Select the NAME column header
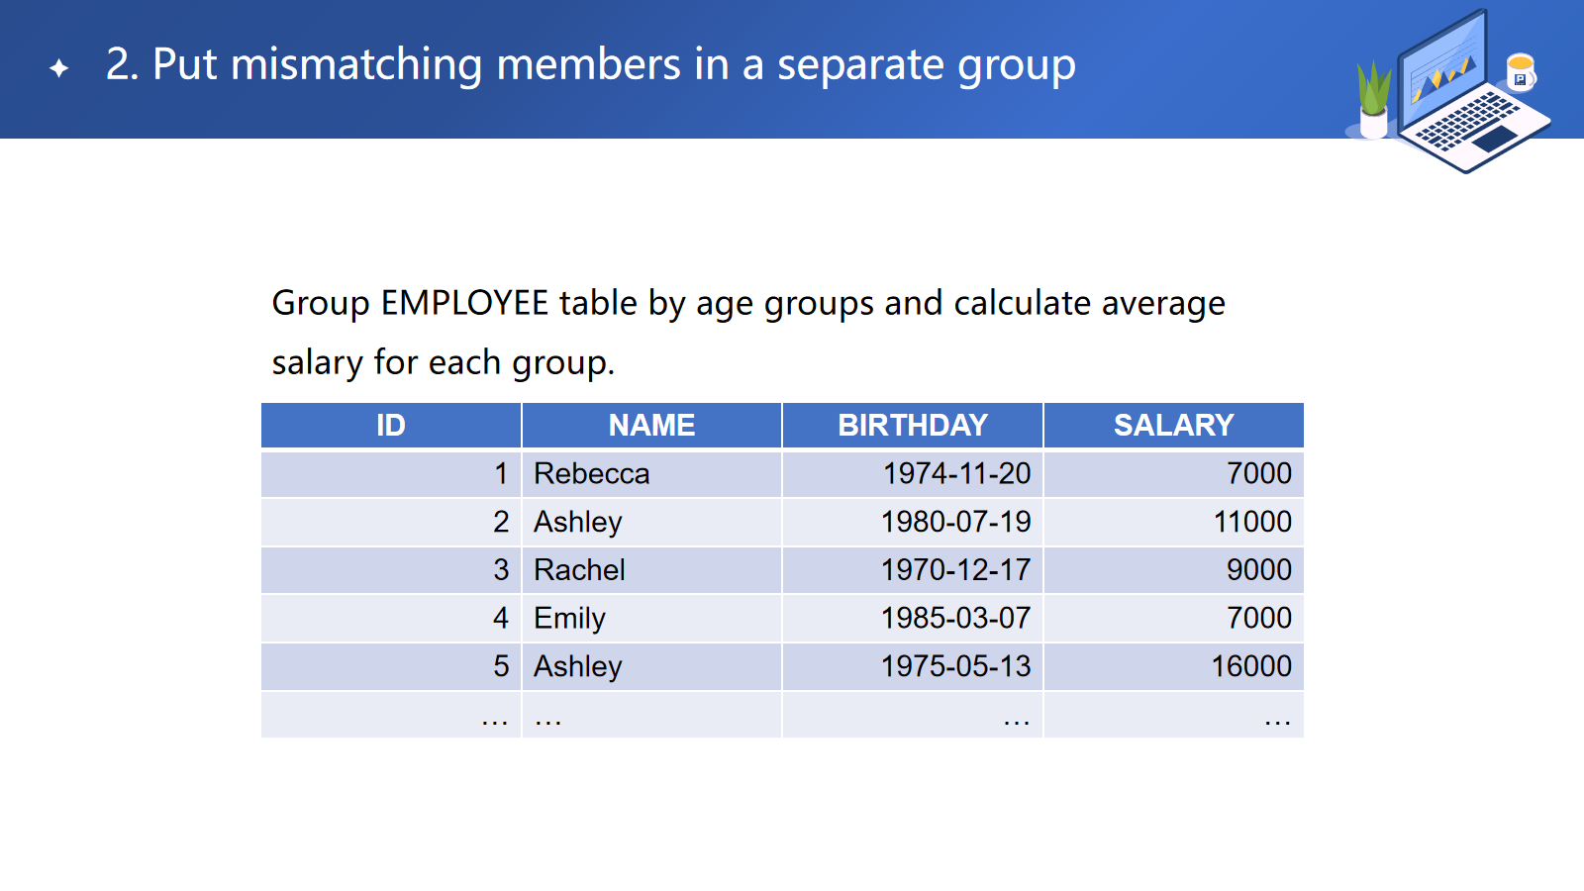The width and height of the screenshot is (1584, 891). pos(651,426)
